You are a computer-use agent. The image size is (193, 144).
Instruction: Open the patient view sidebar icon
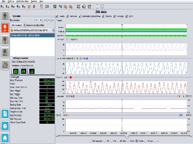click(5, 16)
